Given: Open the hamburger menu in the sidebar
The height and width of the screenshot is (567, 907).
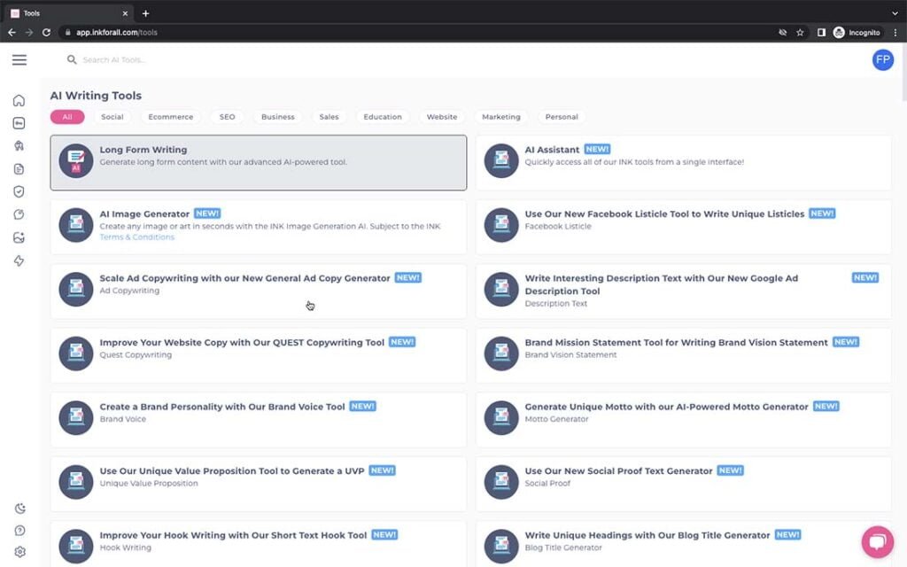Looking at the screenshot, I should [x=19, y=59].
